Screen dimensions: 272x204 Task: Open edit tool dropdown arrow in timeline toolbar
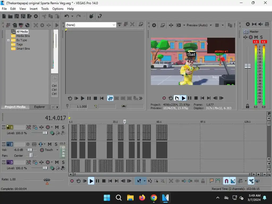point(144,181)
